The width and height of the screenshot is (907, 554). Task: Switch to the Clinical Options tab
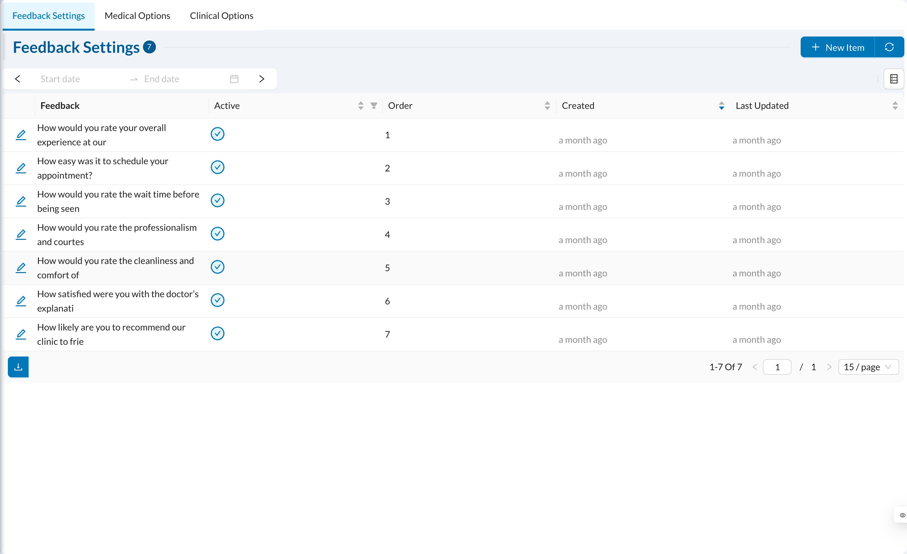tap(222, 15)
